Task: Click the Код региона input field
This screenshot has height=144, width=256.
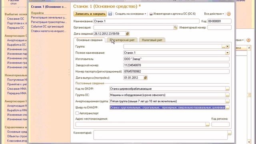Action: (x=220, y=124)
